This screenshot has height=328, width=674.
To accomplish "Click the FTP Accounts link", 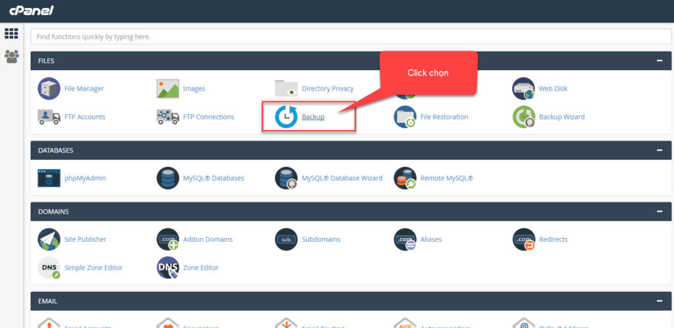I will [x=85, y=117].
